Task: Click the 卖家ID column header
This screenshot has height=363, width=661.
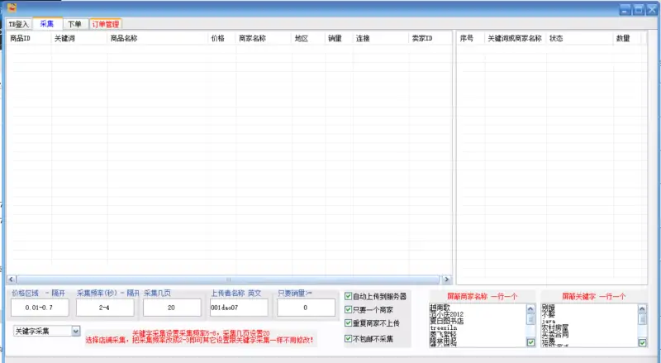Action: pos(430,38)
